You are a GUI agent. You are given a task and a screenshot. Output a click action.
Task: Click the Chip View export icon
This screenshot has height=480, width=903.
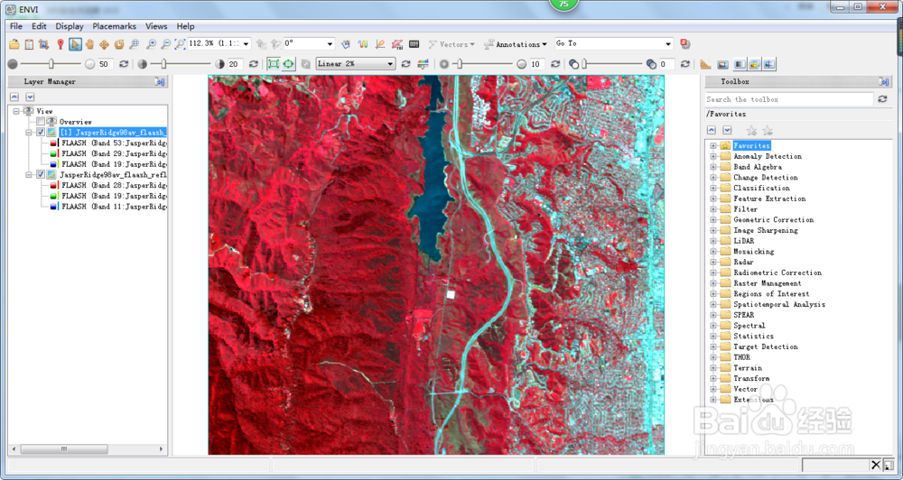coord(44,43)
